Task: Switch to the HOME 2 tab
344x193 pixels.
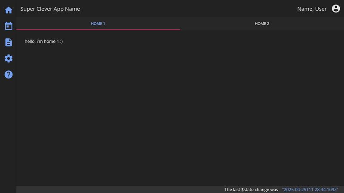Action: pyautogui.click(x=262, y=24)
